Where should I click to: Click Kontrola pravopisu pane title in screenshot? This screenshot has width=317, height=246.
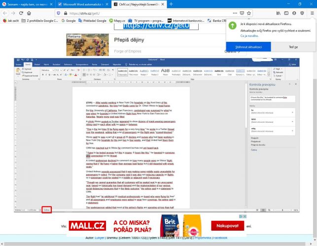click(x=262, y=84)
